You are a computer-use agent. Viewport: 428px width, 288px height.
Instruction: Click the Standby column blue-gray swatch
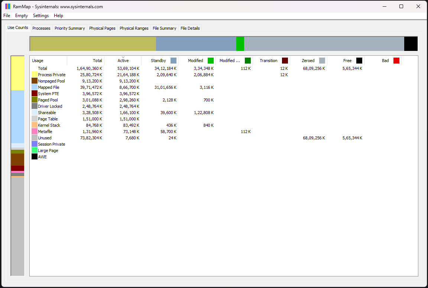coord(174,61)
